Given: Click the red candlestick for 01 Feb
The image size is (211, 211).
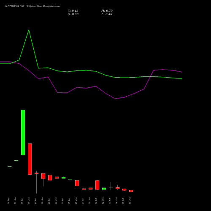Looking at the screenshot, I should coord(97,185).
